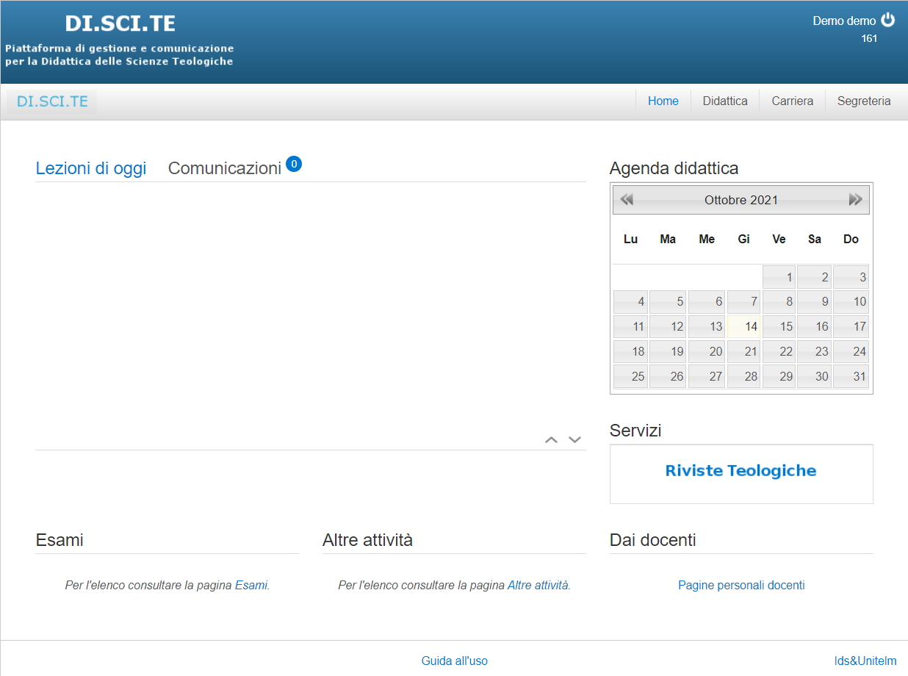Screen dimensions: 908x676
Task: Open the Altre attività page link
Action: (x=538, y=586)
